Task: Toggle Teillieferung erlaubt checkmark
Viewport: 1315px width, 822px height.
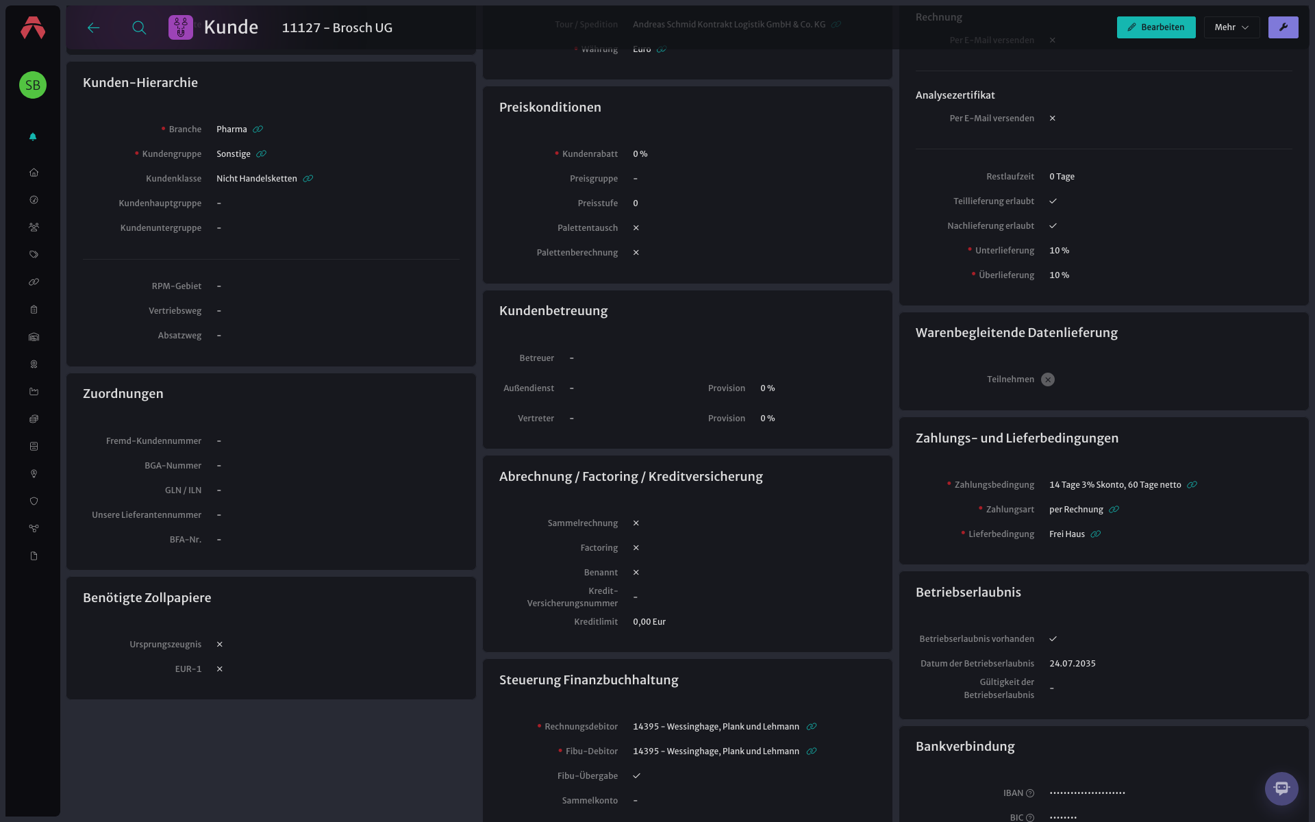Action: click(x=1053, y=201)
